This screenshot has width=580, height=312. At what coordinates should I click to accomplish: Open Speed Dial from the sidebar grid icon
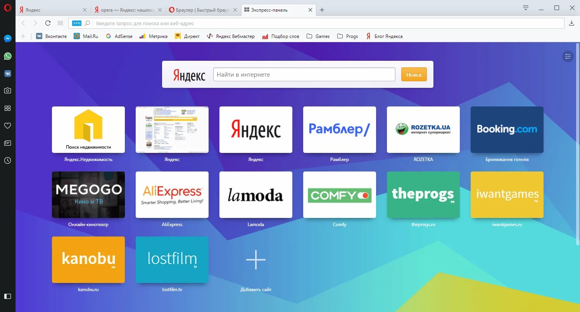8,108
